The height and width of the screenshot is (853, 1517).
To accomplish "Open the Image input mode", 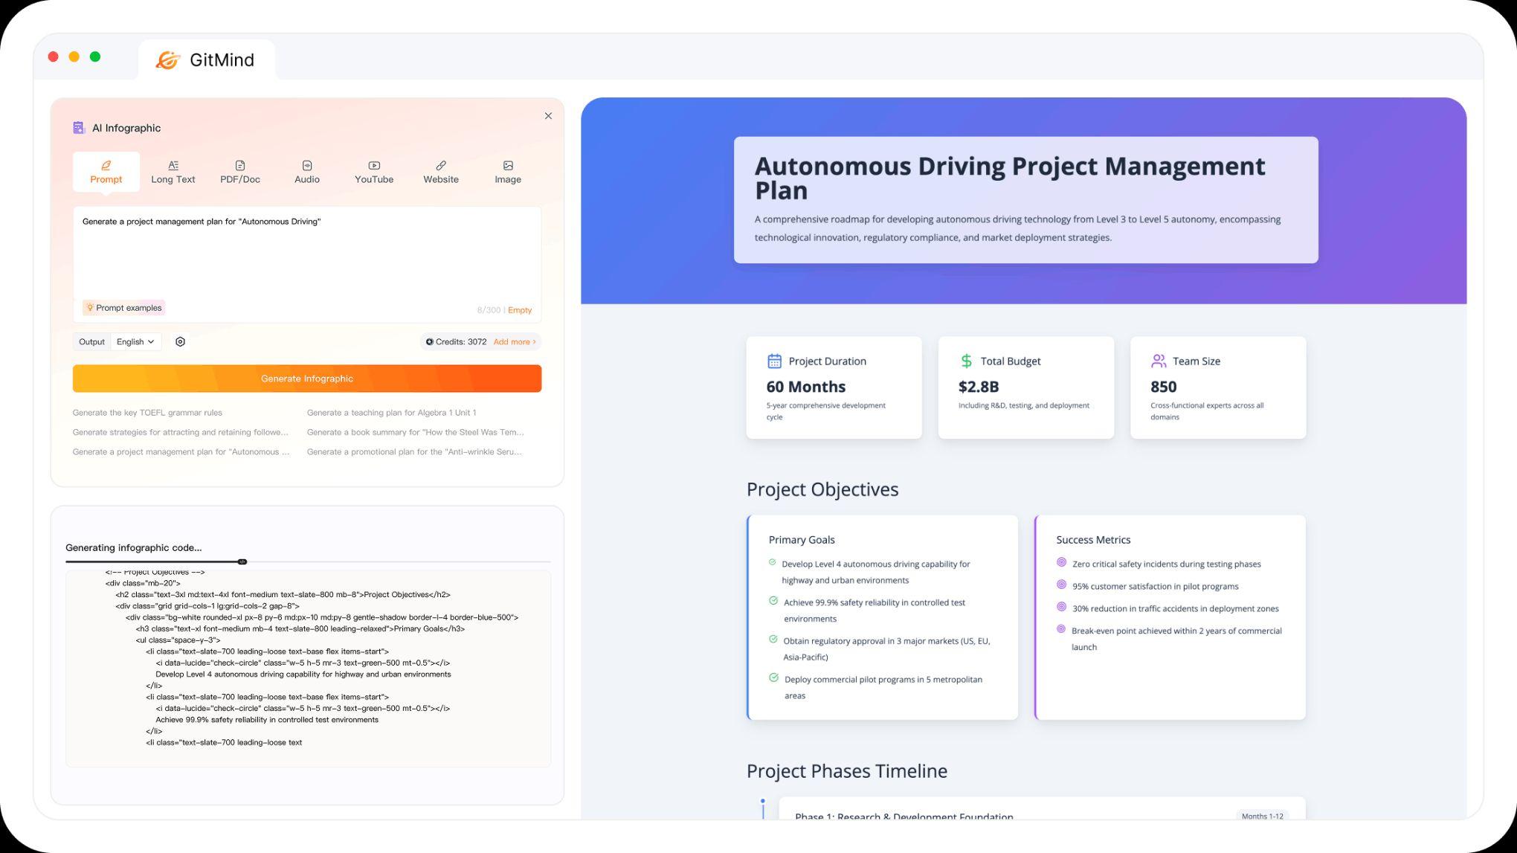I will [x=508, y=171].
